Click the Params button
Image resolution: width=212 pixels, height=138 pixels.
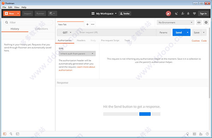[163, 32]
